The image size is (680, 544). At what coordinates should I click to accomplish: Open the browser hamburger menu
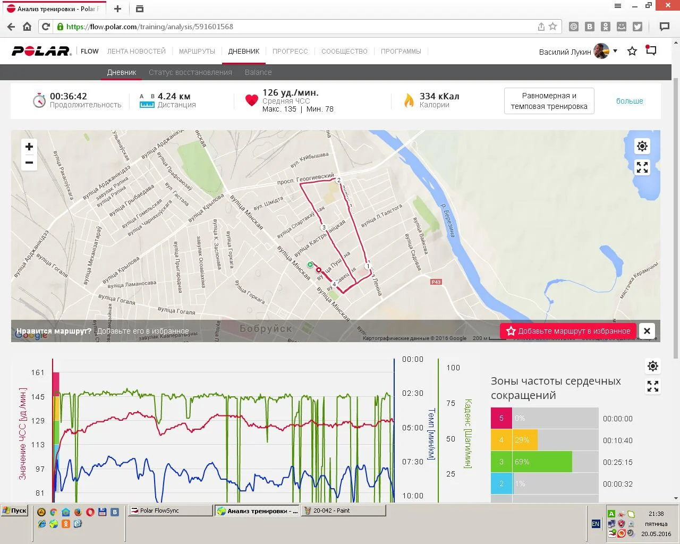click(618, 6)
